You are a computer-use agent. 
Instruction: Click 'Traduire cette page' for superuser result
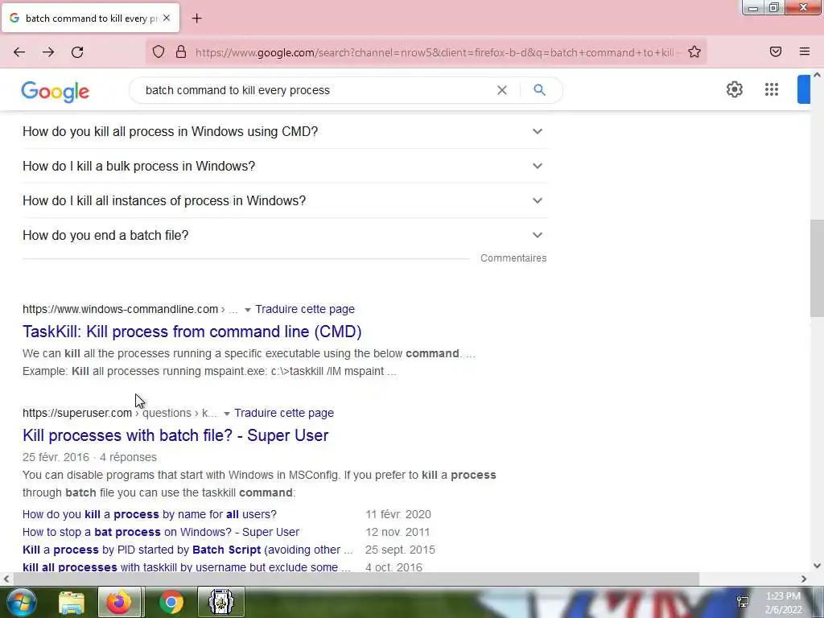pyautogui.click(x=284, y=413)
